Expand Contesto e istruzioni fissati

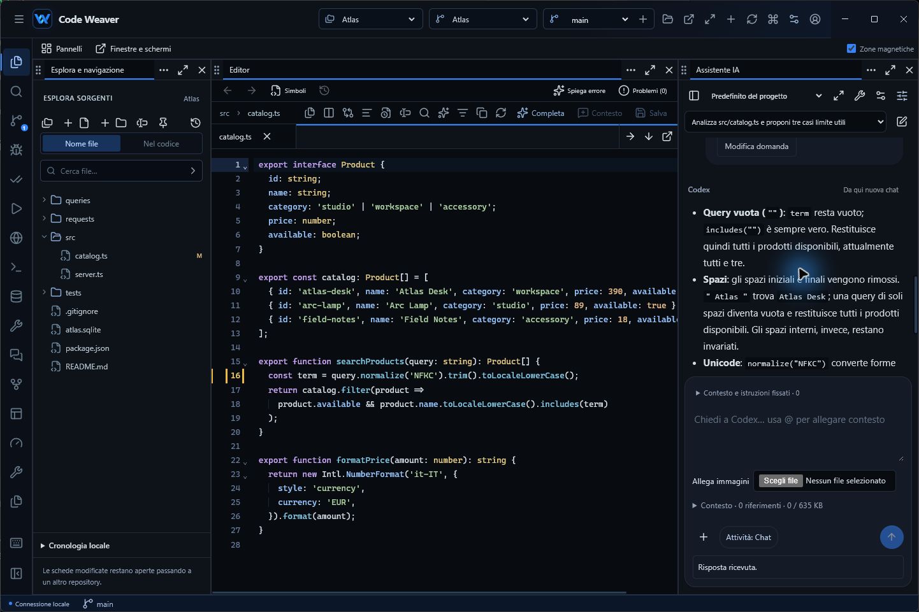click(x=748, y=393)
